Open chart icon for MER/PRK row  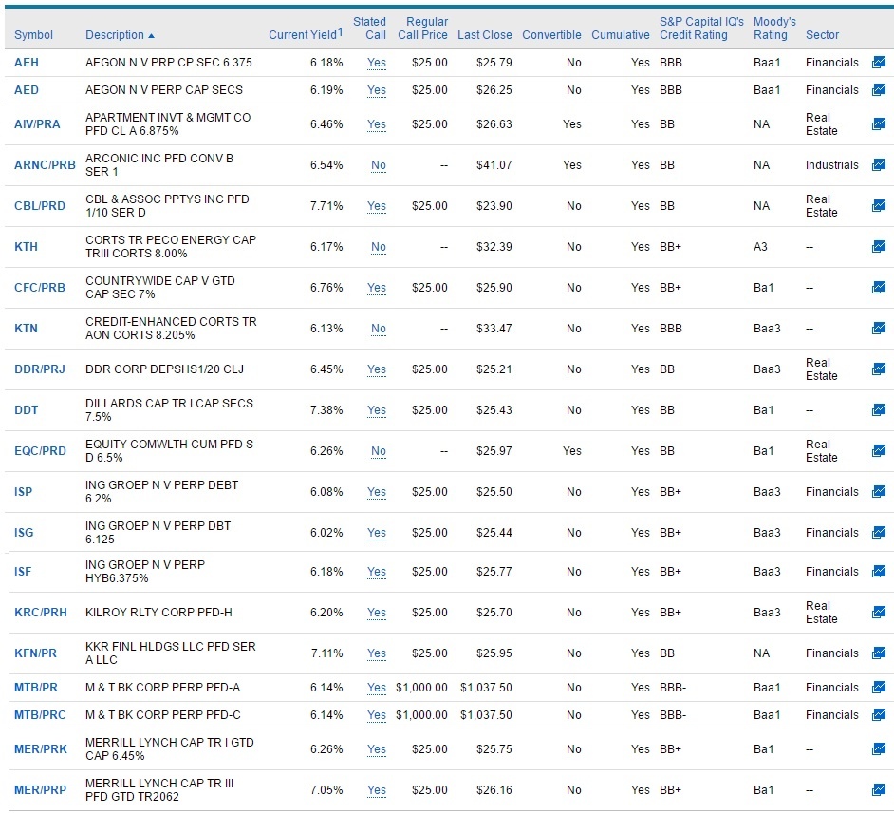[879, 749]
